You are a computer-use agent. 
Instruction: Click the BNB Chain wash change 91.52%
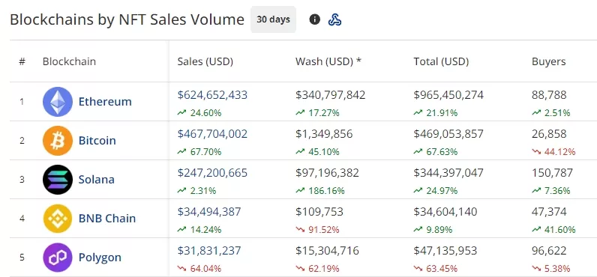tap(317, 230)
